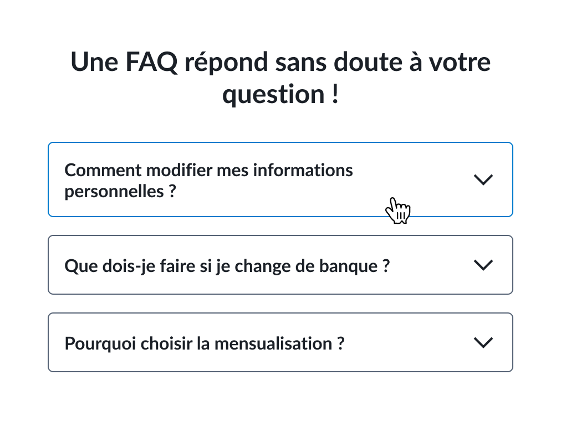This screenshot has height=421, width=561.
Task: Expand the "Pourquoi choisir la mensualisation ?" FAQ
Action: pos(280,343)
